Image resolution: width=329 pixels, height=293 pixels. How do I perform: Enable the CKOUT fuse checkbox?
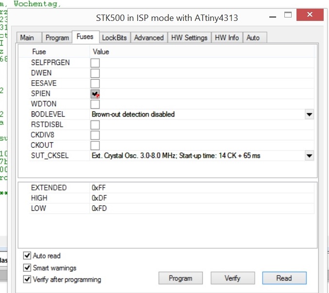(95, 145)
